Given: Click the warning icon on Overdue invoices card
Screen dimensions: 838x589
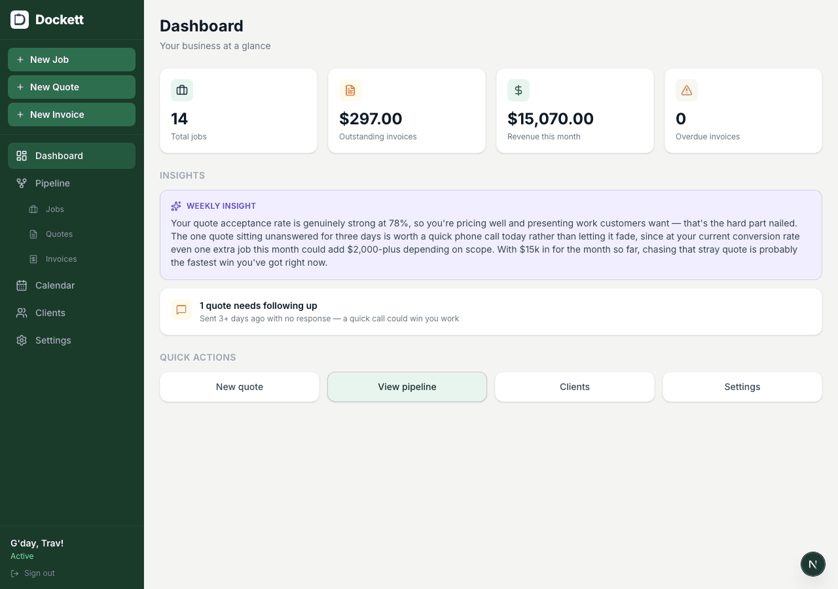Looking at the screenshot, I should click(686, 90).
